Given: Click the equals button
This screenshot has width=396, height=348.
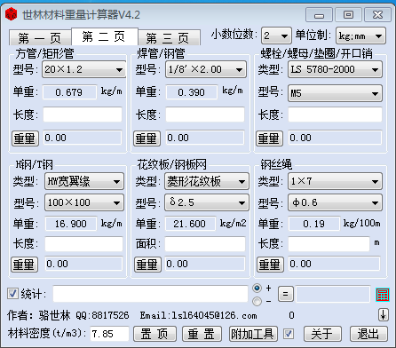Looking at the screenshot, I should click(286, 294).
